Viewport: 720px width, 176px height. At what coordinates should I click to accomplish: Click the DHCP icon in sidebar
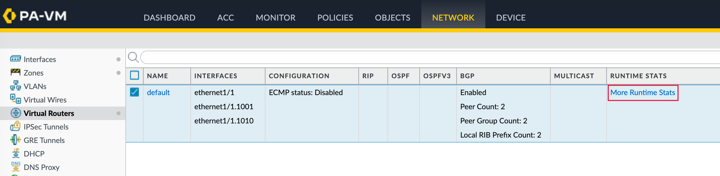(16, 153)
